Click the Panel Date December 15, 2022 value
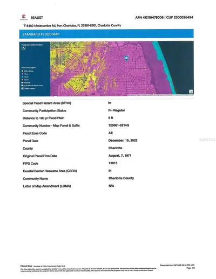 click(x=123, y=141)
